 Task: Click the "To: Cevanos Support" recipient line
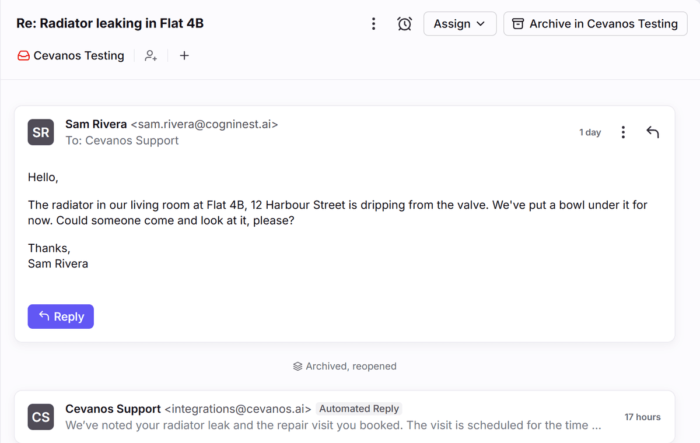pyautogui.click(x=122, y=140)
